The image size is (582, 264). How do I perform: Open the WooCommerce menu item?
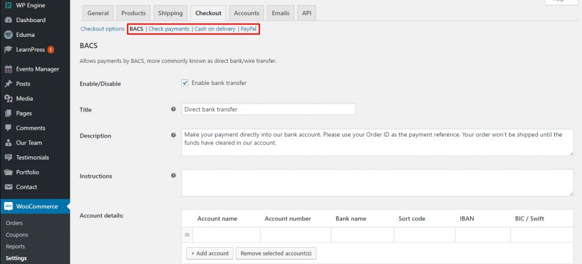(x=34, y=207)
